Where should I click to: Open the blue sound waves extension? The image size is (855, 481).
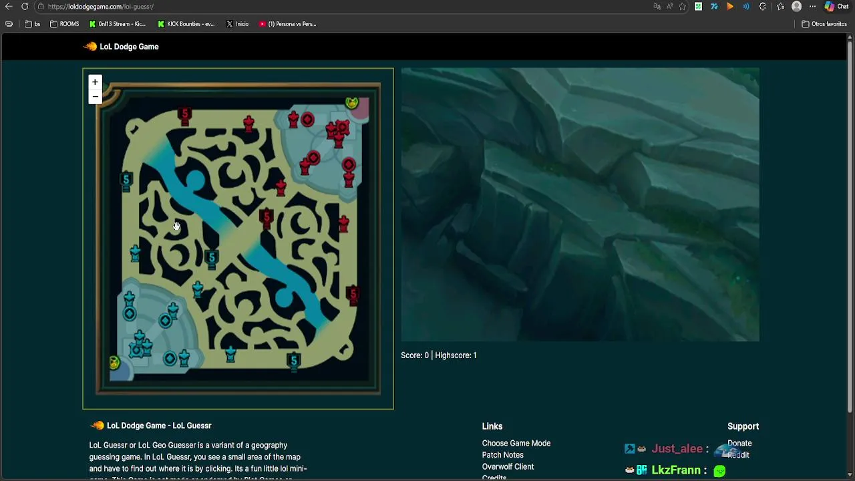[746, 7]
